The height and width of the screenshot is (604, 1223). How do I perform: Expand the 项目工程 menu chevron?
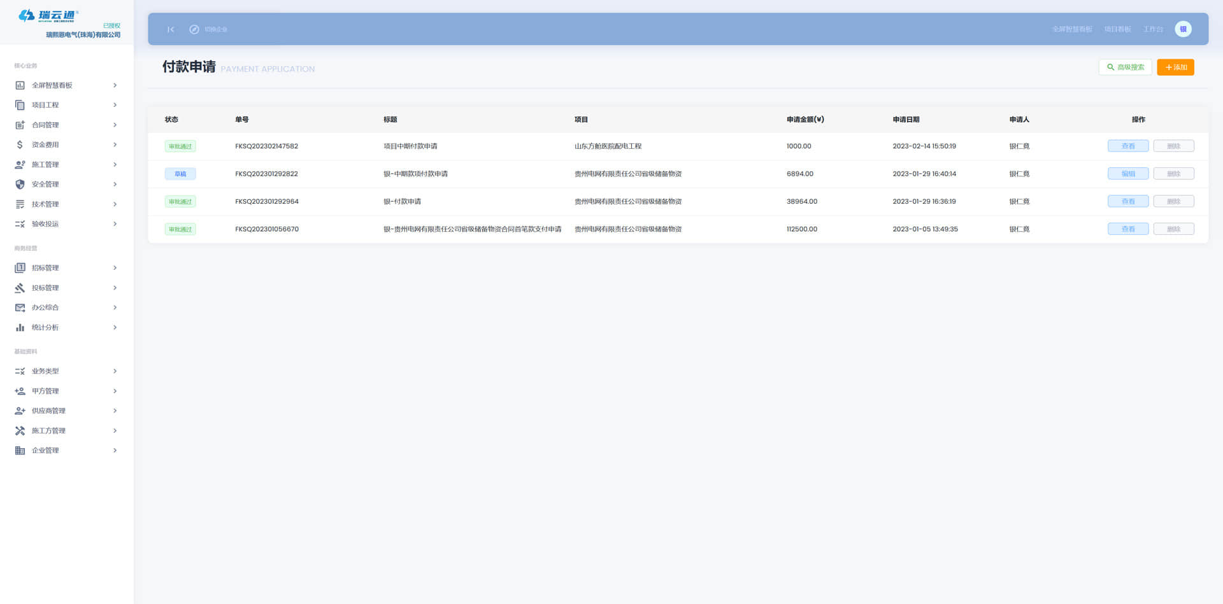click(x=115, y=105)
